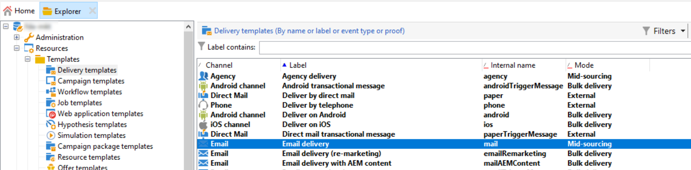Click the tree panel scroll up arrow
This screenshot has width=691, height=170.
pos(189,27)
